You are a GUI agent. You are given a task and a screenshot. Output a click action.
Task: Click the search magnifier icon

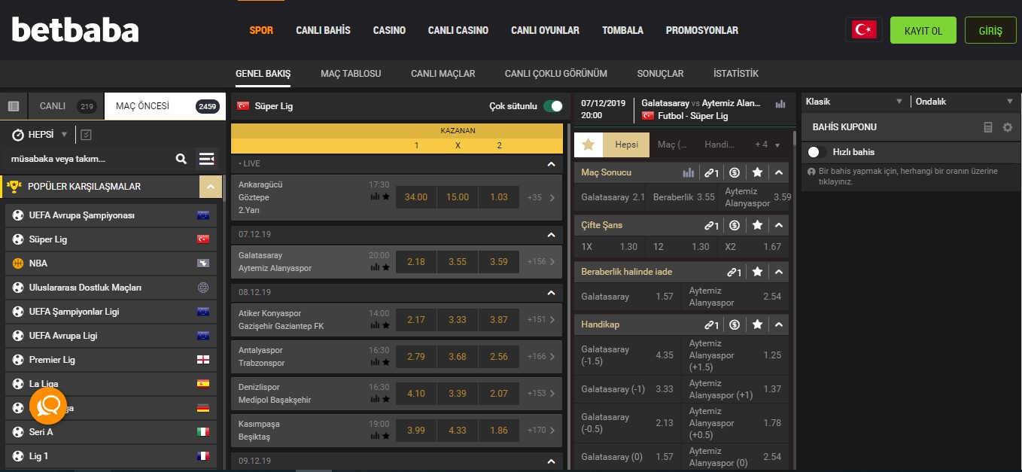click(x=181, y=159)
